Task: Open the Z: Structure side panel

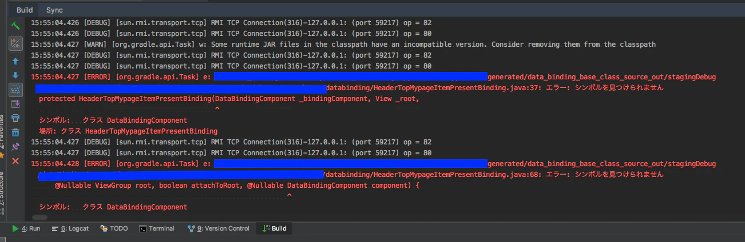Action: tap(2, 188)
